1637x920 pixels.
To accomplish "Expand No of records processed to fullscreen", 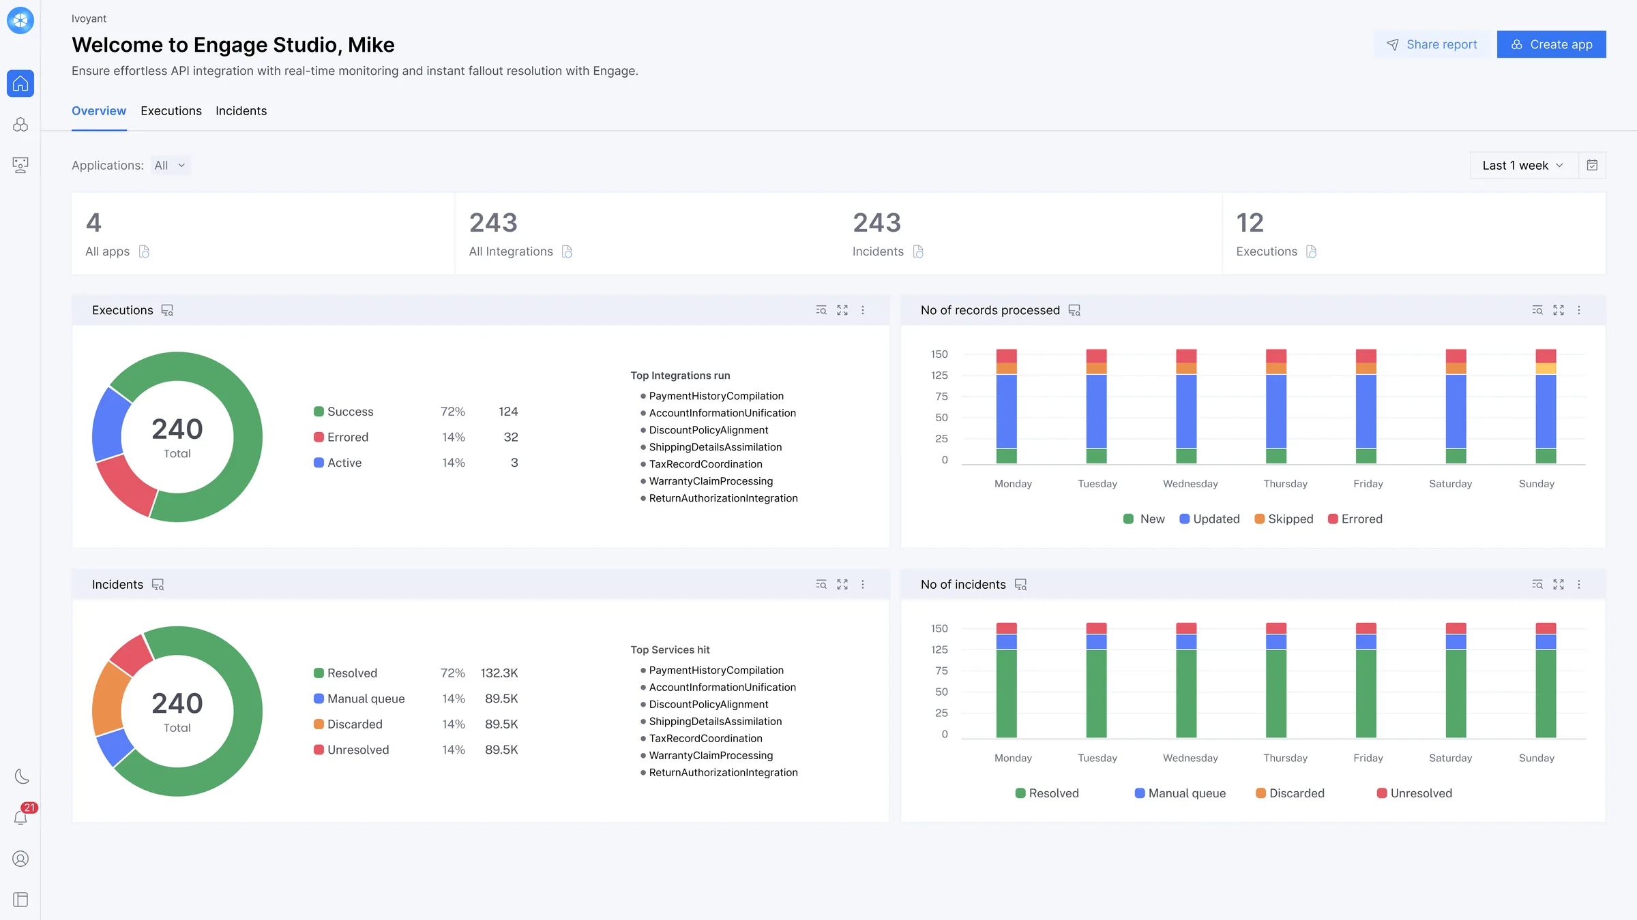I will pyautogui.click(x=1559, y=310).
